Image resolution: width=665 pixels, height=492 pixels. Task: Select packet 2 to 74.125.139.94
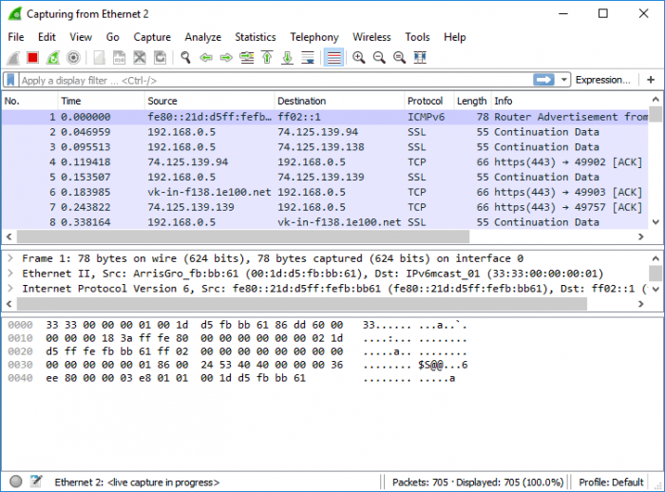tap(325, 132)
